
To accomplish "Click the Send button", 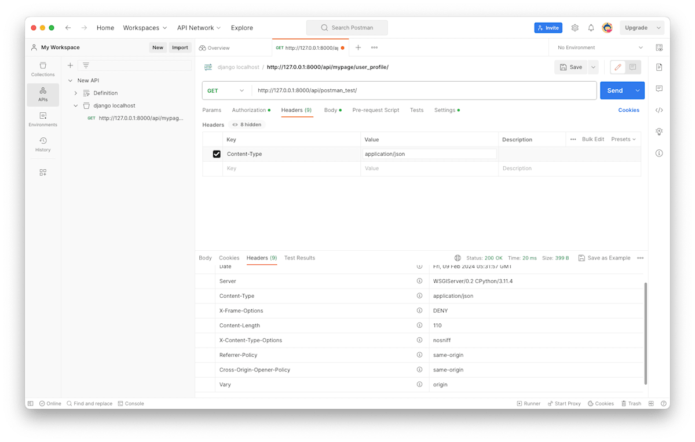I will (615, 90).
